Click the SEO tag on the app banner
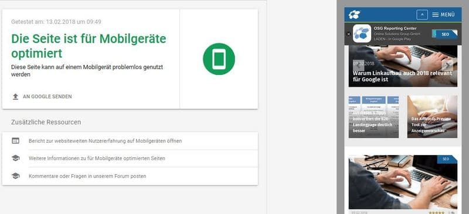Viewport: 469px width, 214px height. coord(445,34)
